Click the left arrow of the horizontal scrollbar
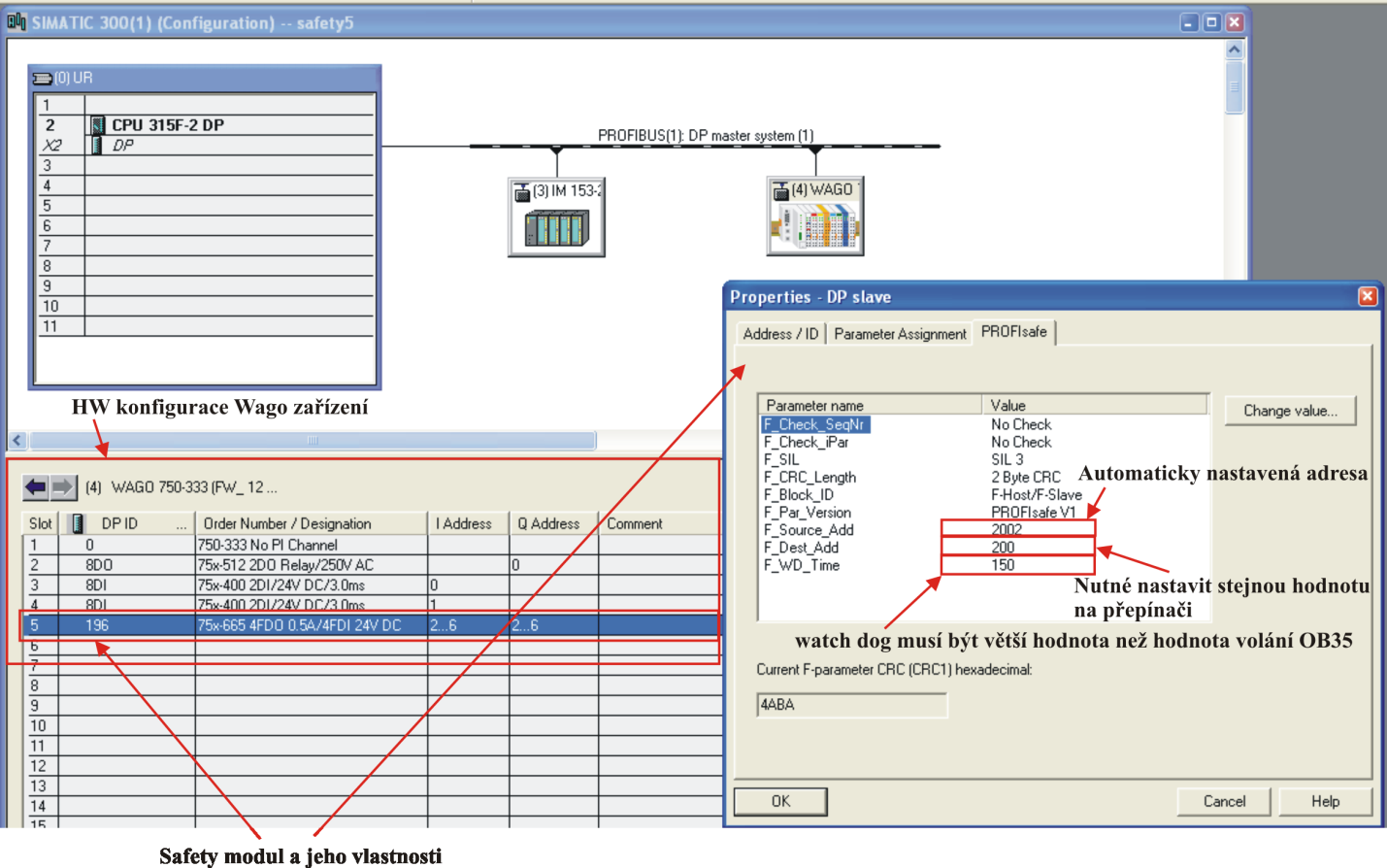1387x868 pixels. [x=17, y=441]
